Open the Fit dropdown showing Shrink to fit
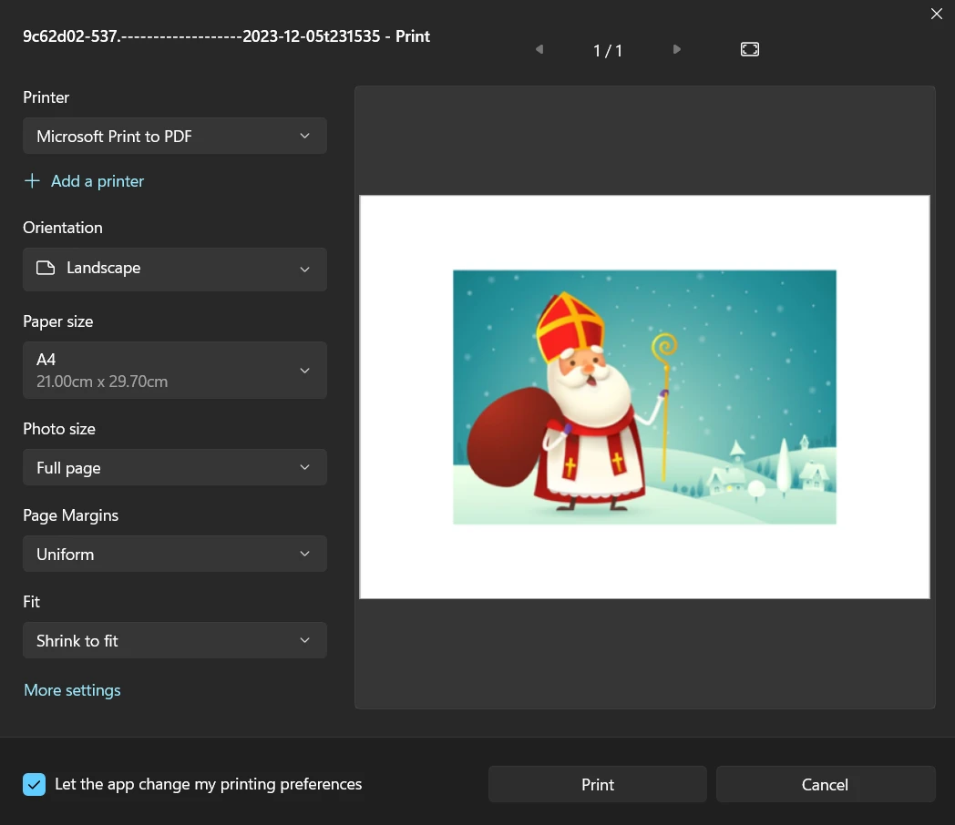955x825 pixels. [x=174, y=641]
